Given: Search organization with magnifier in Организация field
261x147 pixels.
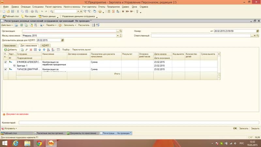Looking at the screenshot, I should click(121, 31).
